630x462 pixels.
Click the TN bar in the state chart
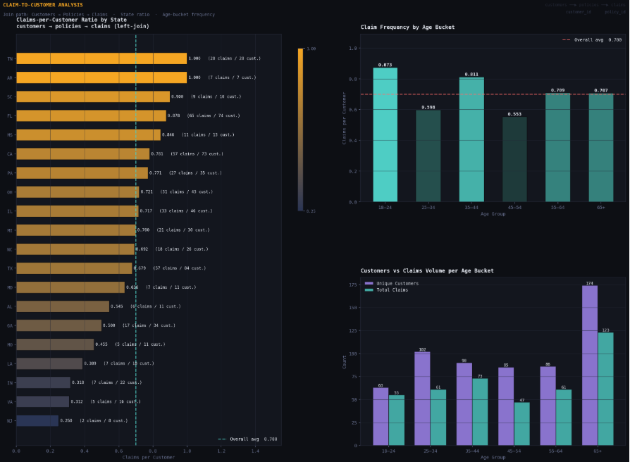(101, 58)
